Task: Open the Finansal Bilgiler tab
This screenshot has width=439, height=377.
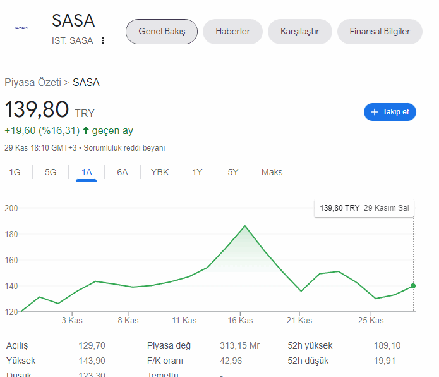Action: [x=380, y=32]
